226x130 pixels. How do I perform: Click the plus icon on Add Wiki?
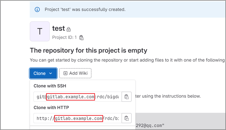(x=66, y=73)
